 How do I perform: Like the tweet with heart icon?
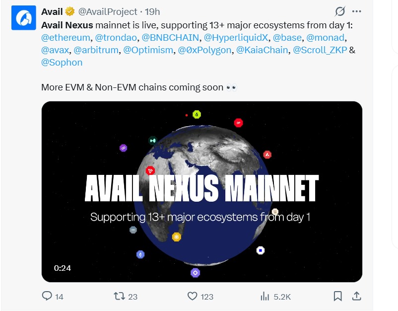point(193,296)
